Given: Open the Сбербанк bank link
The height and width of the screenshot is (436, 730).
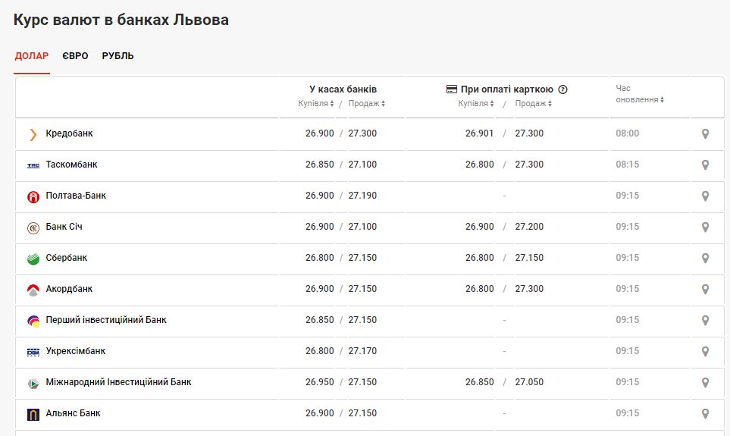Looking at the screenshot, I should click(x=67, y=258).
